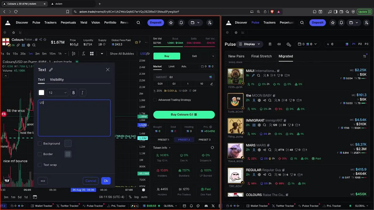Expand Pulse Display dropdown
The height and width of the screenshot is (210, 374).
(249, 44)
